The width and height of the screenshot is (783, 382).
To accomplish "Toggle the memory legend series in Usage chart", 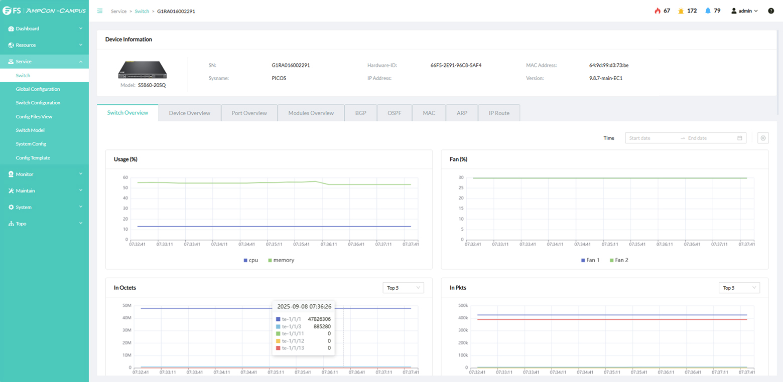I will [x=281, y=260].
